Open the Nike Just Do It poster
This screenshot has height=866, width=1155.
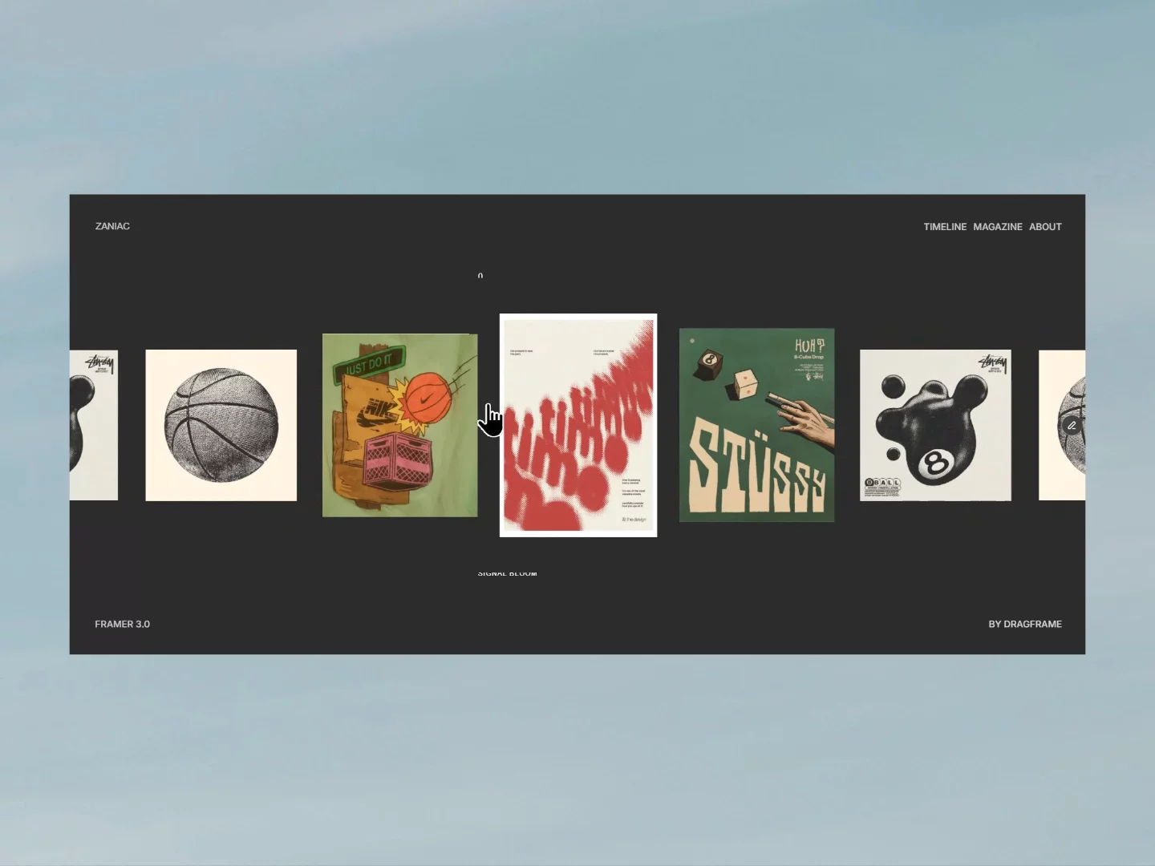coord(399,425)
